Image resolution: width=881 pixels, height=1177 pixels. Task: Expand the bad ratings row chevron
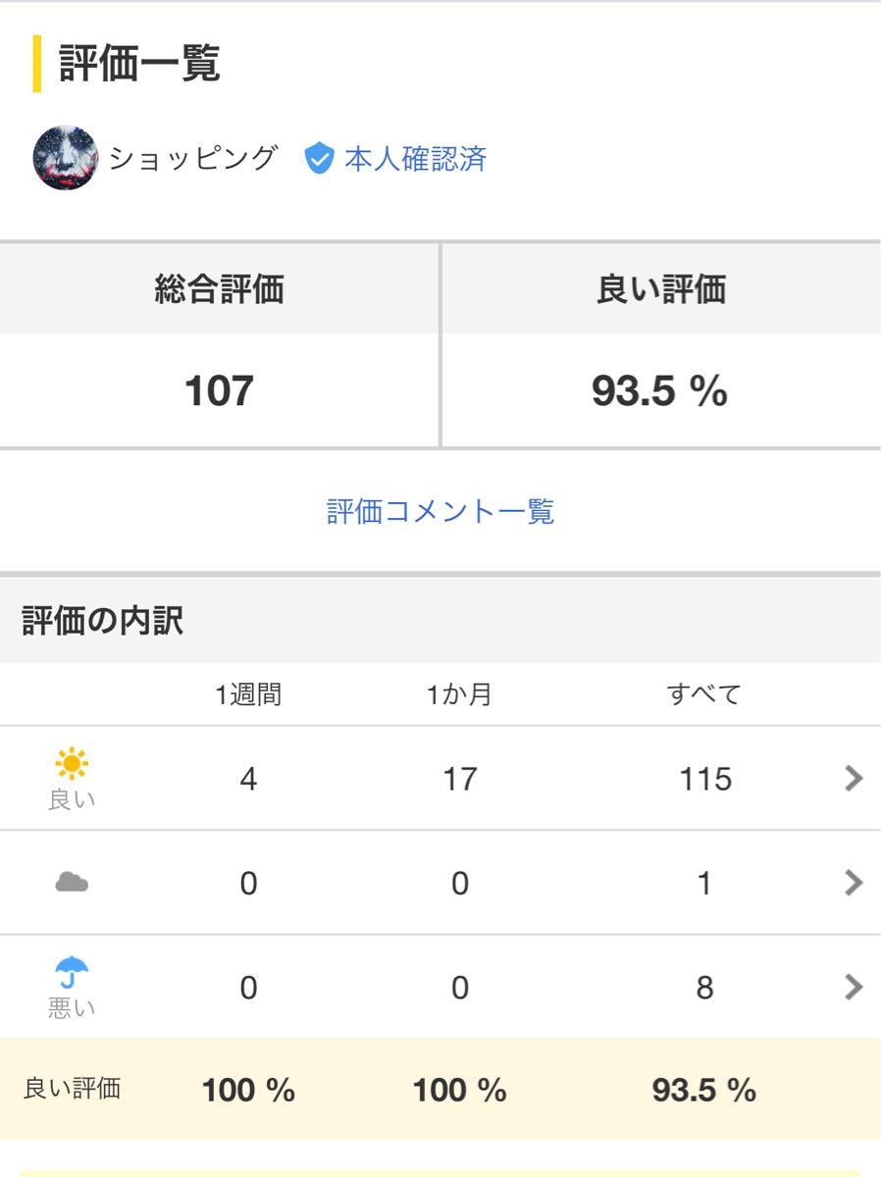[854, 987]
